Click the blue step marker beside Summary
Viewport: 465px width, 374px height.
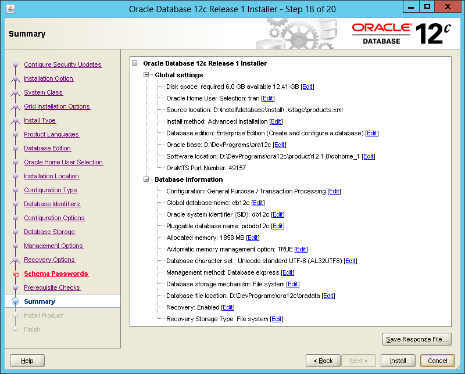16,301
